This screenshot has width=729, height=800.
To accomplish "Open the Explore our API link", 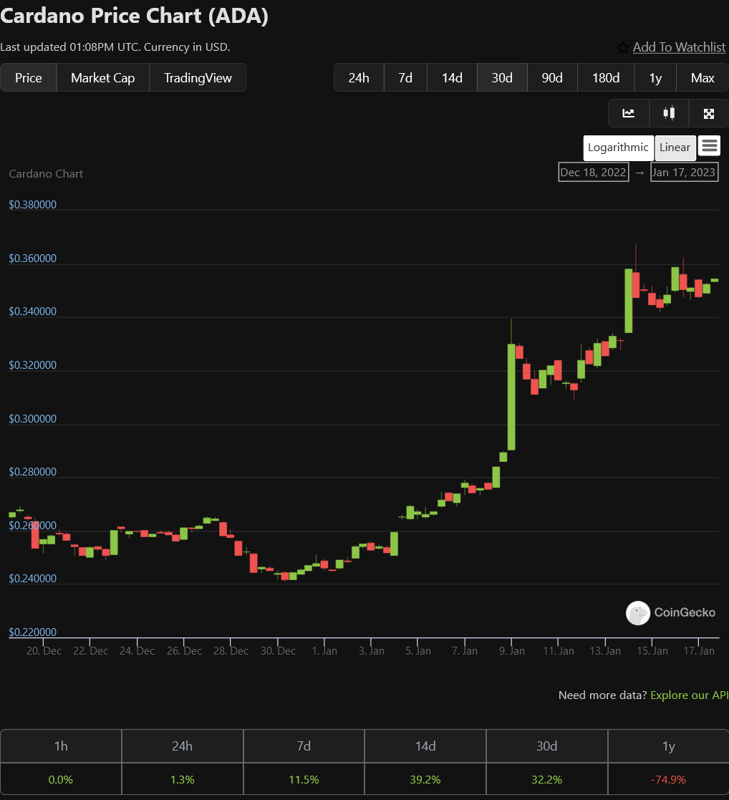I will coord(689,695).
